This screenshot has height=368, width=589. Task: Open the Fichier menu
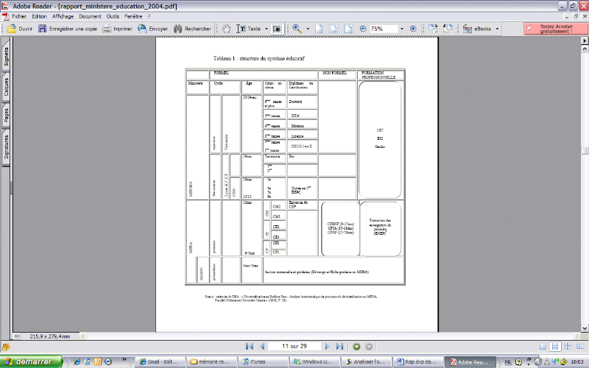coord(19,16)
